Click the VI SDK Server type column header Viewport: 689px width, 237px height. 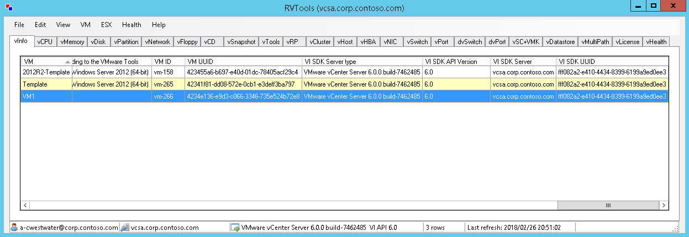[x=362, y=62]
